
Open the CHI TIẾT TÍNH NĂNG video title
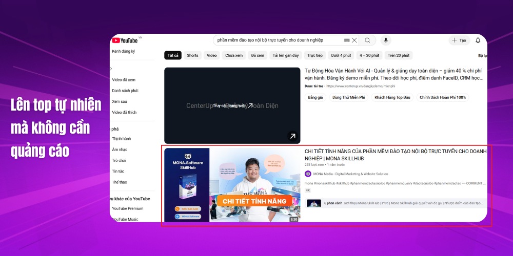[396, 155]
